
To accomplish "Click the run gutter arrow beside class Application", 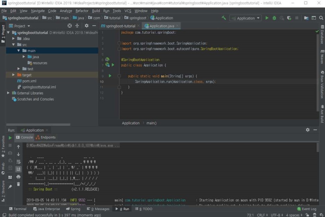I will [x=113, y=65].
